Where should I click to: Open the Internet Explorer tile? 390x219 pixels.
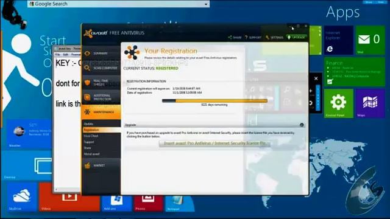pos(339,40)
